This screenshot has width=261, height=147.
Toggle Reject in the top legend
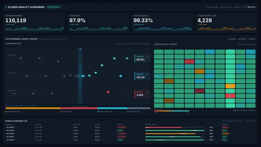[252, 39]
